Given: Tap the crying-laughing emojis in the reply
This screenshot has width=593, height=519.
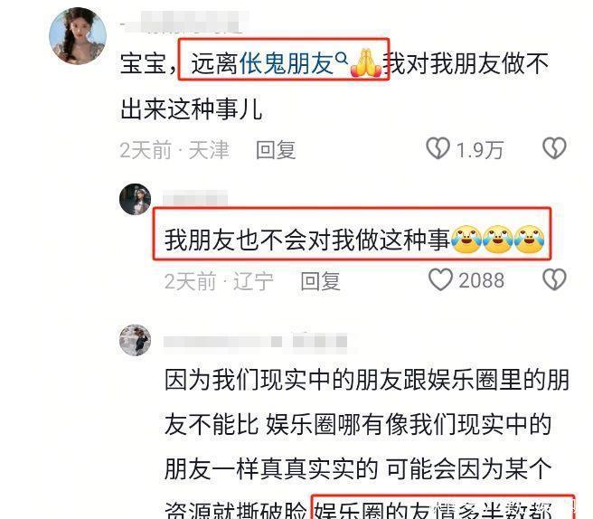Looking at the screenshot, I should click(498, 239).
